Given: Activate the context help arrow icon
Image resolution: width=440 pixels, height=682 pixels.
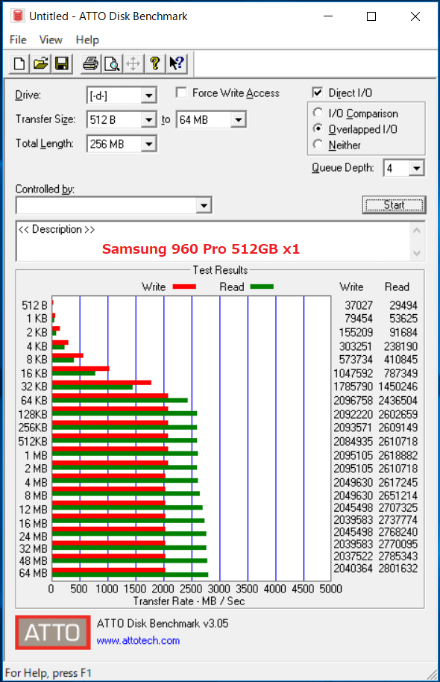Looking at the screenshot, I should (x=177, y=64).
